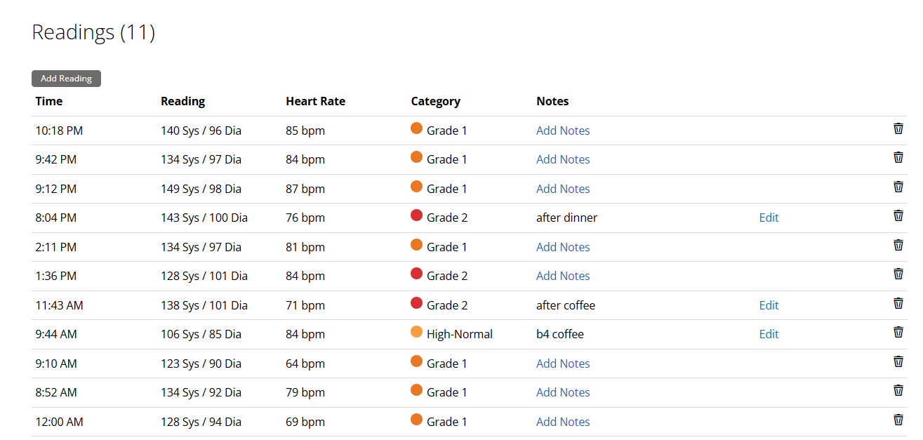Delete the 8:52 AM reading entry
923x440 pixels.
(898, 390)
